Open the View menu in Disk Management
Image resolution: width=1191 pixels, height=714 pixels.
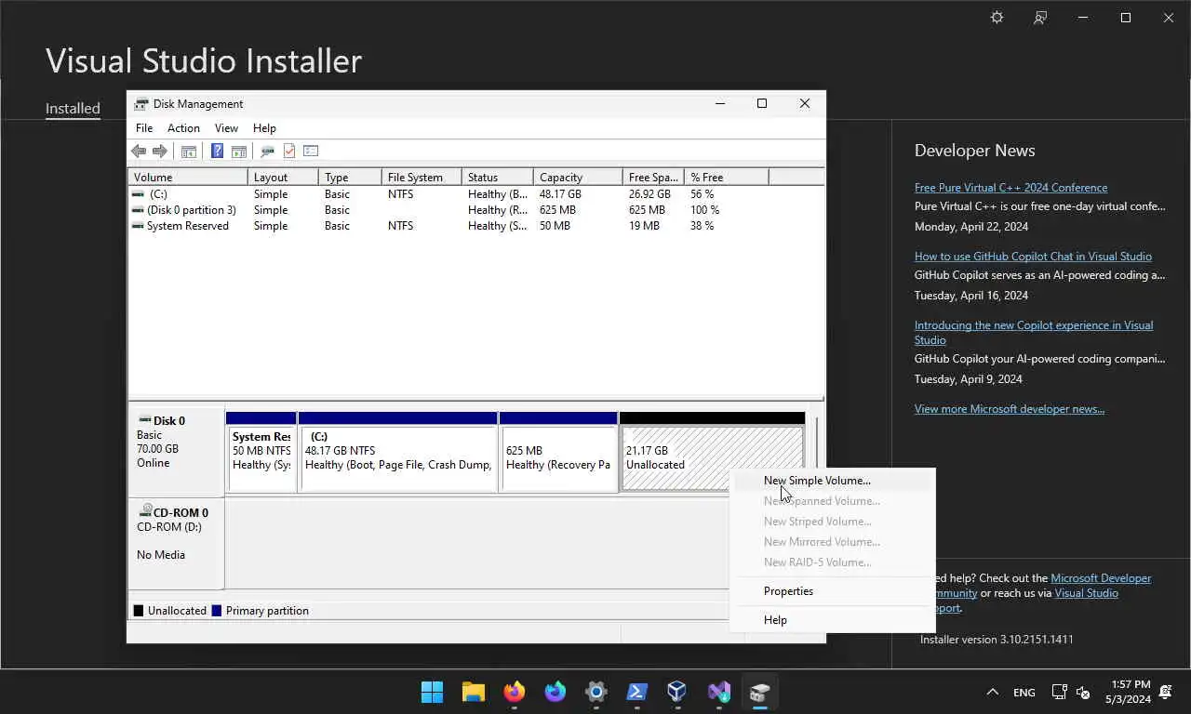coord(226,128)
